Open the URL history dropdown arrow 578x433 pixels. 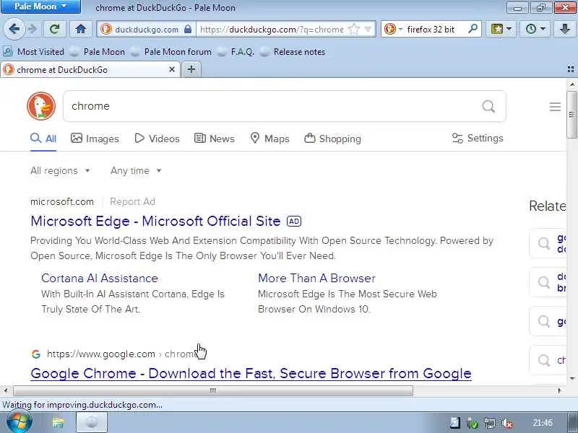(368, 29)
